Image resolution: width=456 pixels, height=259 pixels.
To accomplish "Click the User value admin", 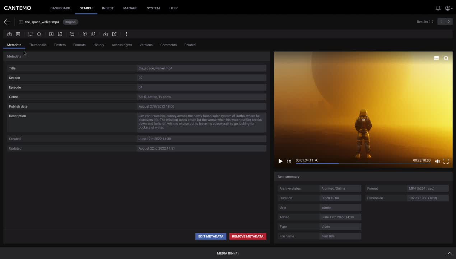I will point(340,208).
